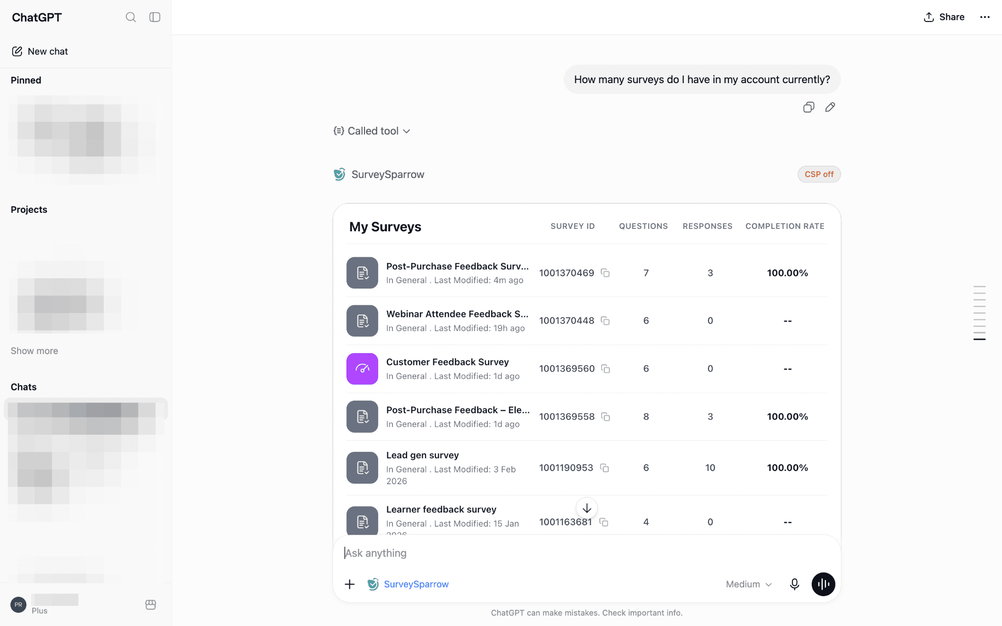The height and width of the screenshot is (626, 1002).
Task: Open the Post-Purchase Feedback Surv... survey title
Action: pos(457,266)
